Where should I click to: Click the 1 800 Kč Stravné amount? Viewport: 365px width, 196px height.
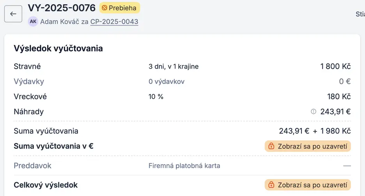coord(335,67)
